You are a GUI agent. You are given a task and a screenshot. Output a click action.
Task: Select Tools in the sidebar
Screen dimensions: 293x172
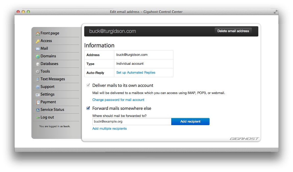[x=45, y=71]
